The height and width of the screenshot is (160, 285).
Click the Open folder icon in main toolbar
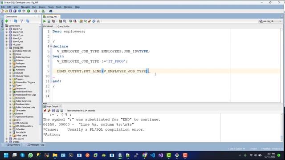point(6,11)
